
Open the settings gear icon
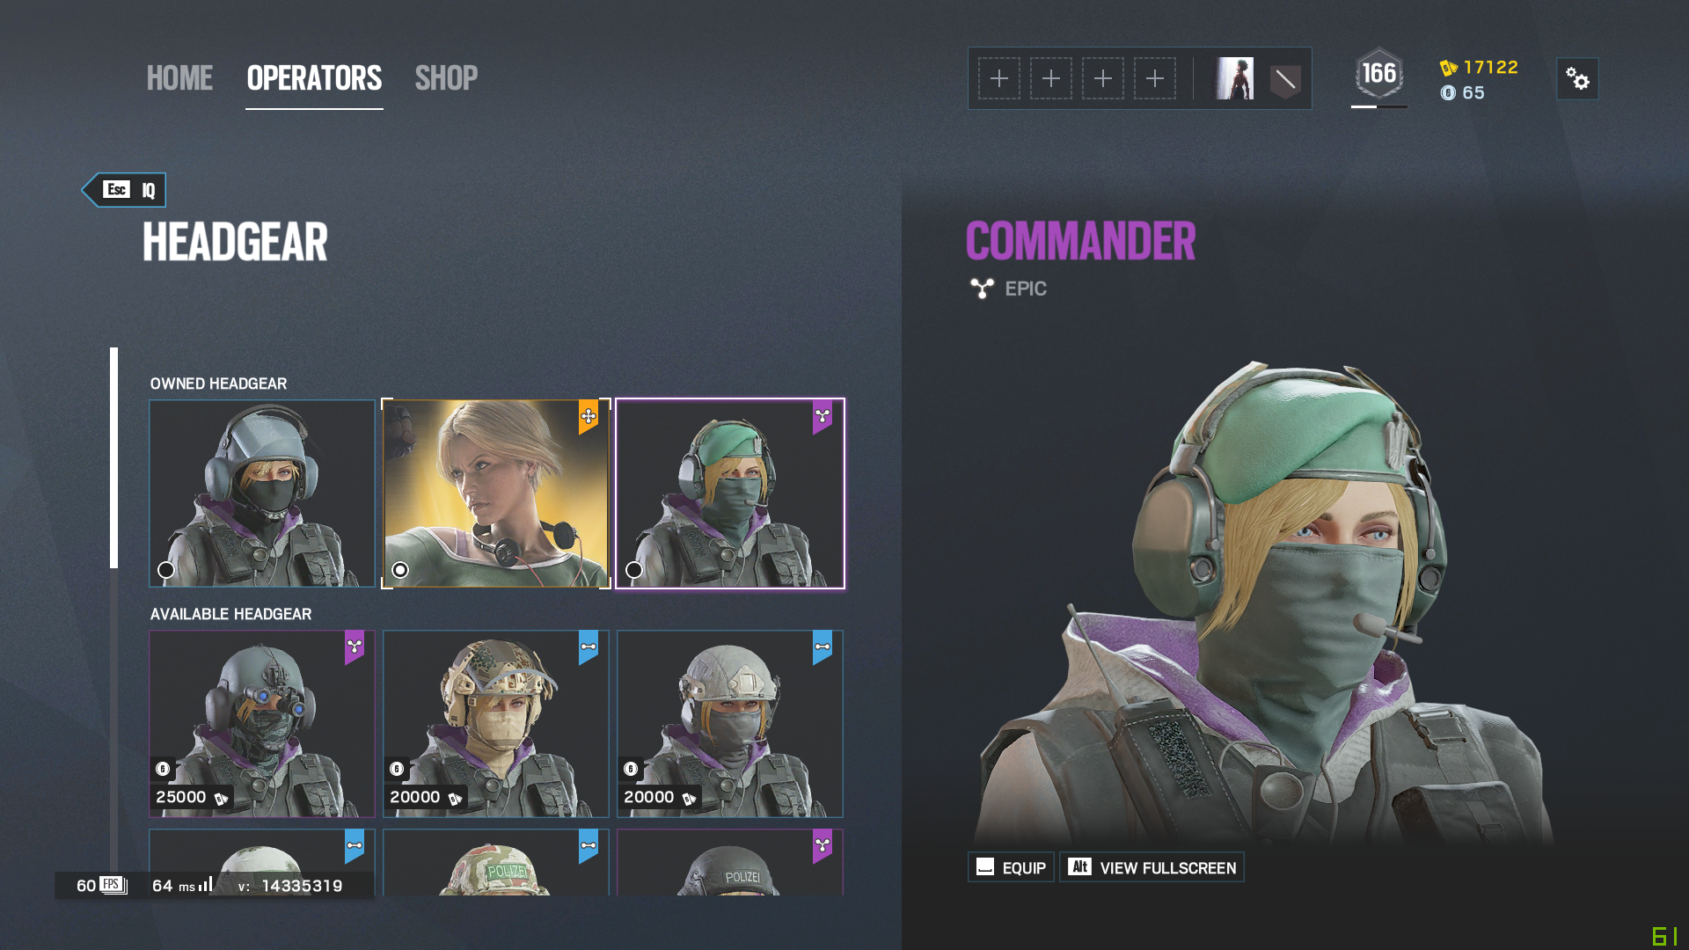1577,79
